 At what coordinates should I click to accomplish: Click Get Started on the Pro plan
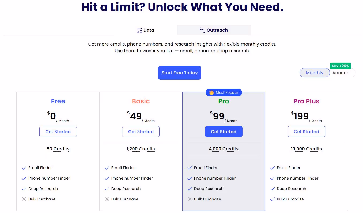pyautogui.click(x=224, y=132)
